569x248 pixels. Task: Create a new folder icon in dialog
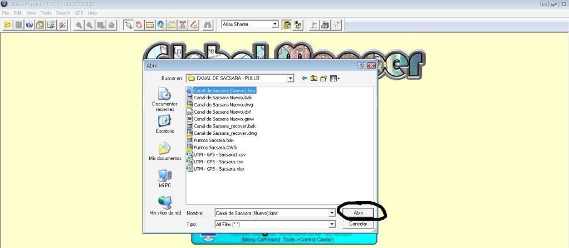(323, 78)
